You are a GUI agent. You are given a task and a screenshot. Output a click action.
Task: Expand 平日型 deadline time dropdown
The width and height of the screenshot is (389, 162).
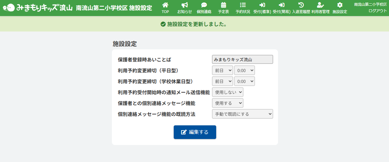(244, 70)
